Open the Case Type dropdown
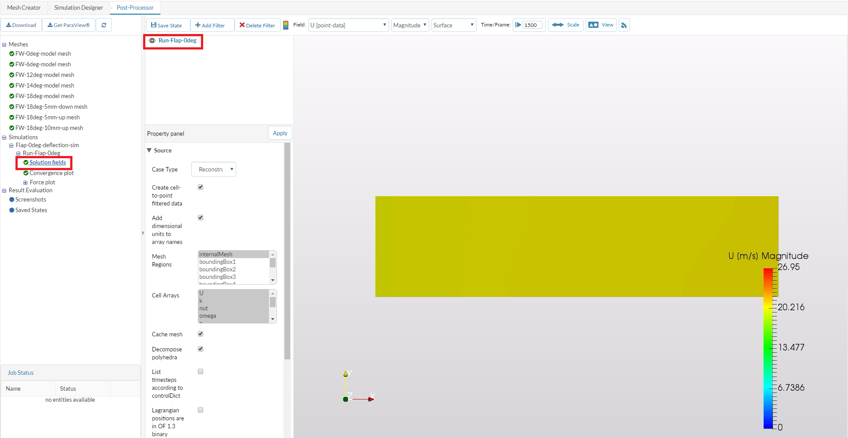The width and height of the screenshot is (848, 438). tap(214, 169)
